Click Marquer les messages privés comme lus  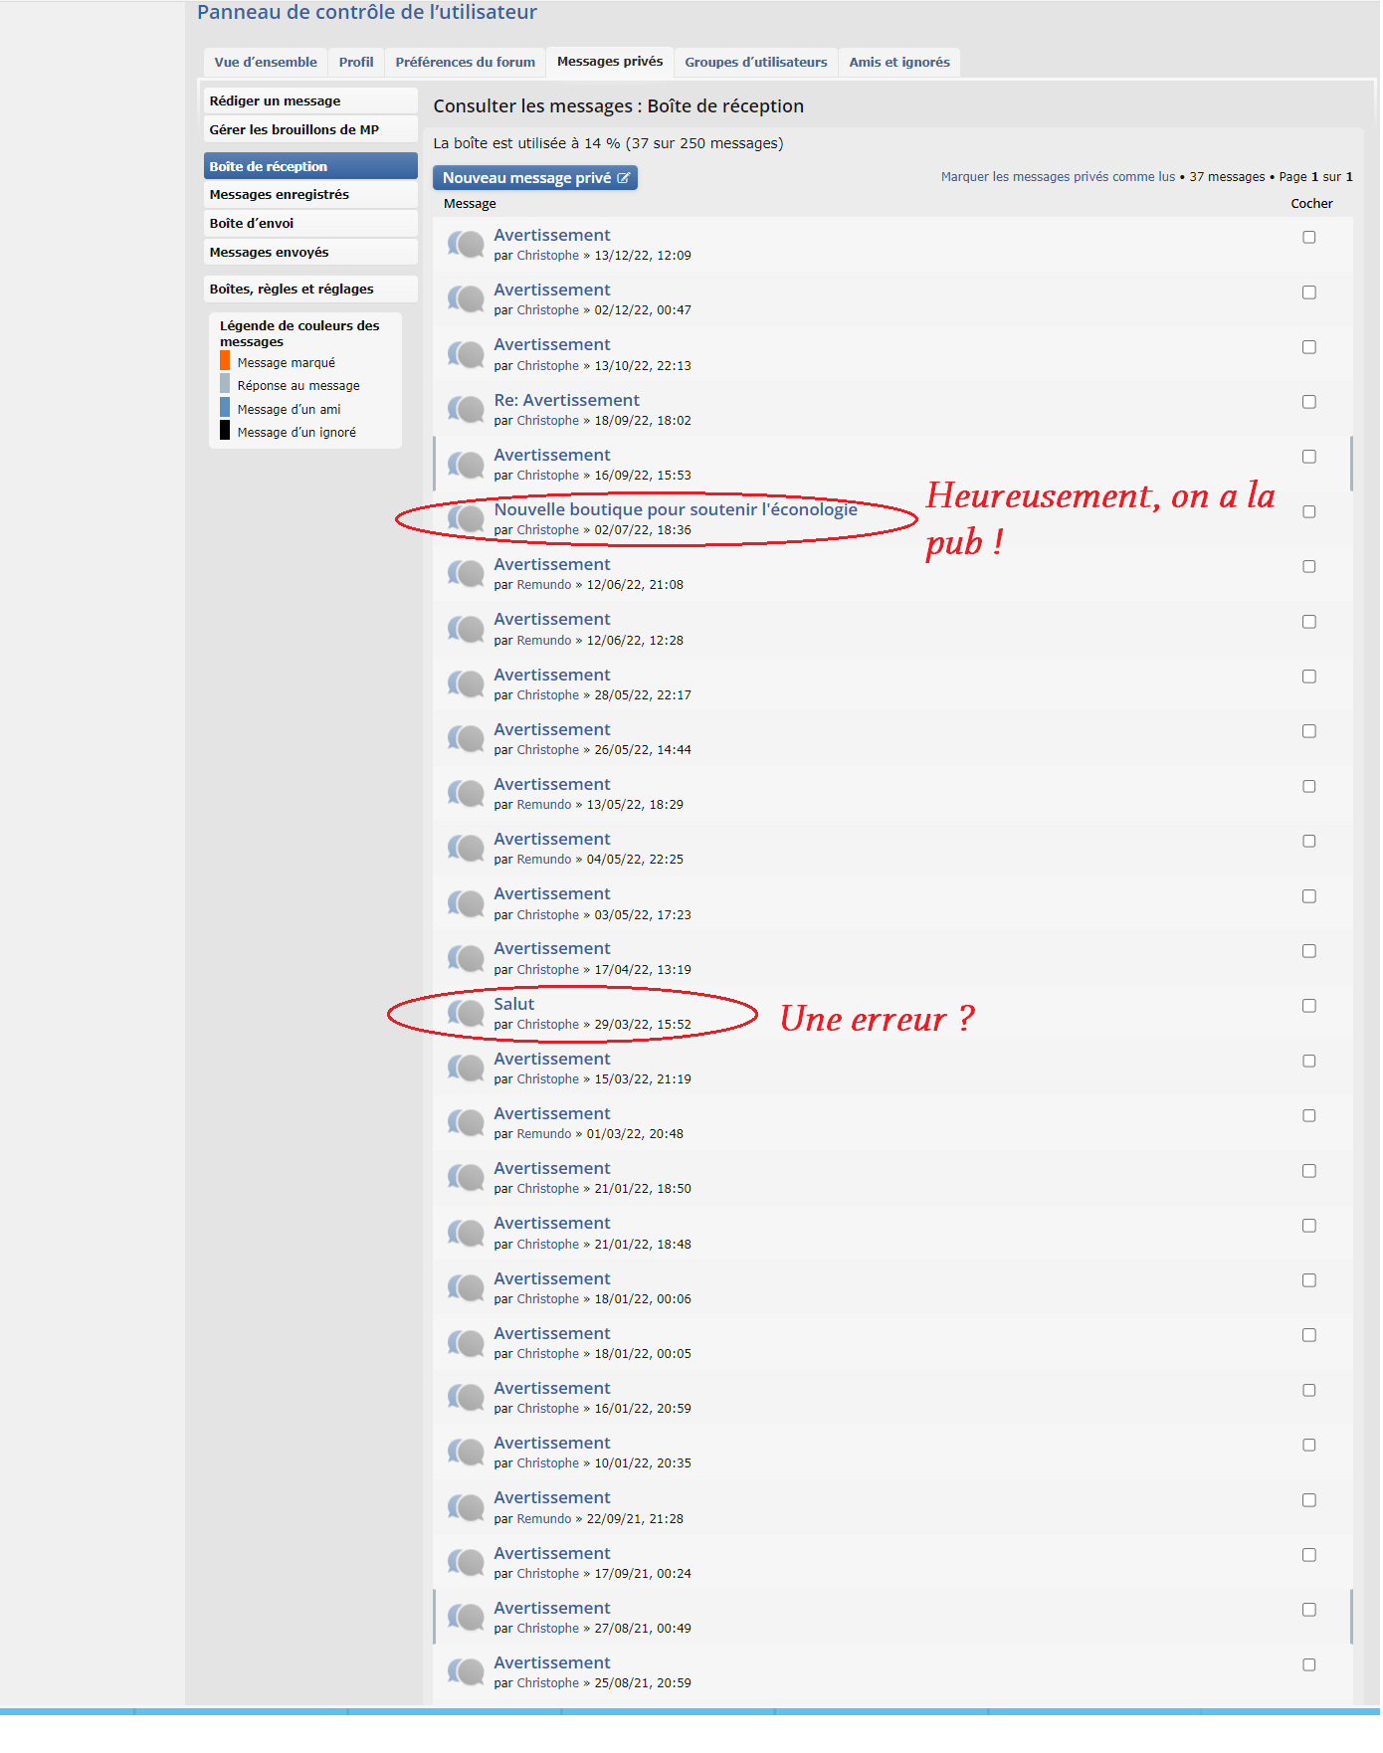1058,177
